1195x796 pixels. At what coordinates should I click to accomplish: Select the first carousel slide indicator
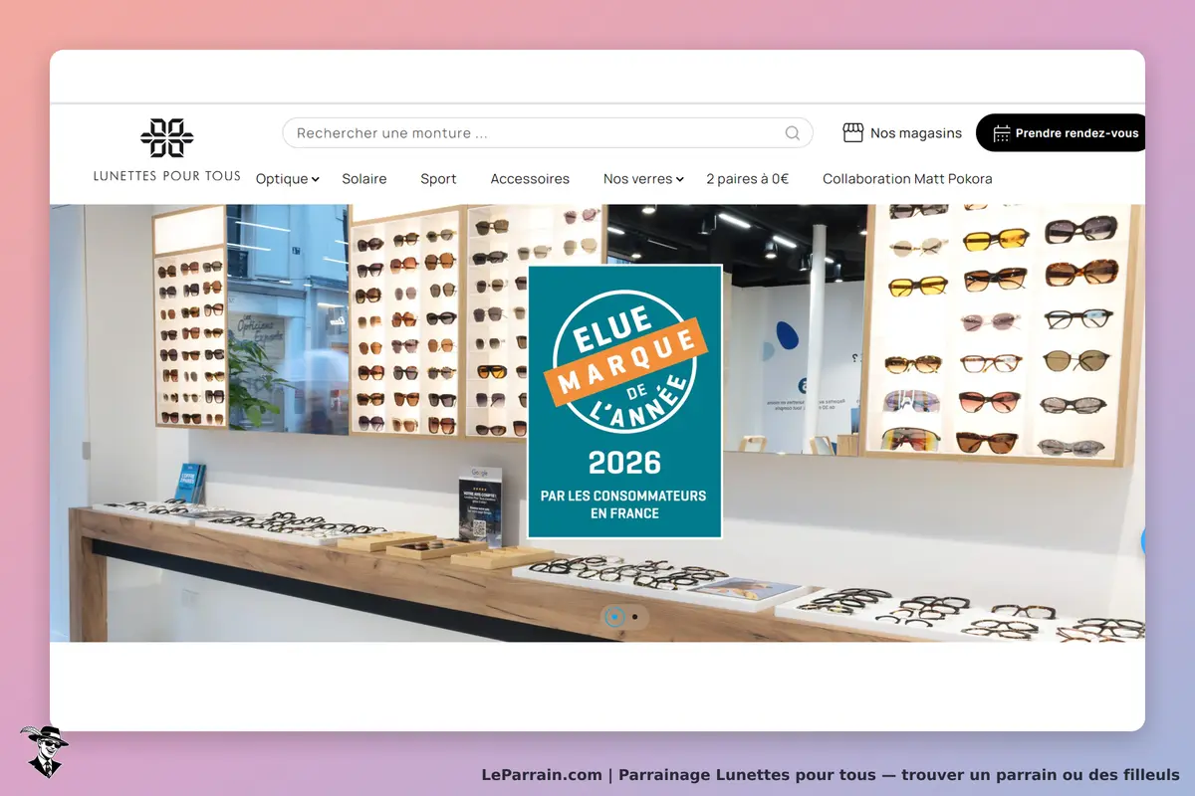(x=614, y=617)
